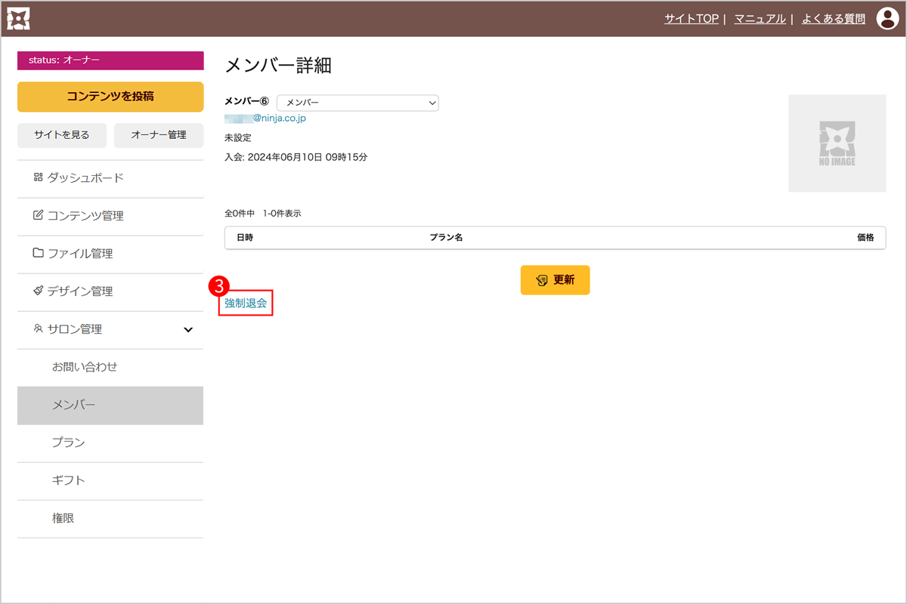907x604 pixels.
Task: Collapse the サロン管理 chevron
Action: point(188,330)
